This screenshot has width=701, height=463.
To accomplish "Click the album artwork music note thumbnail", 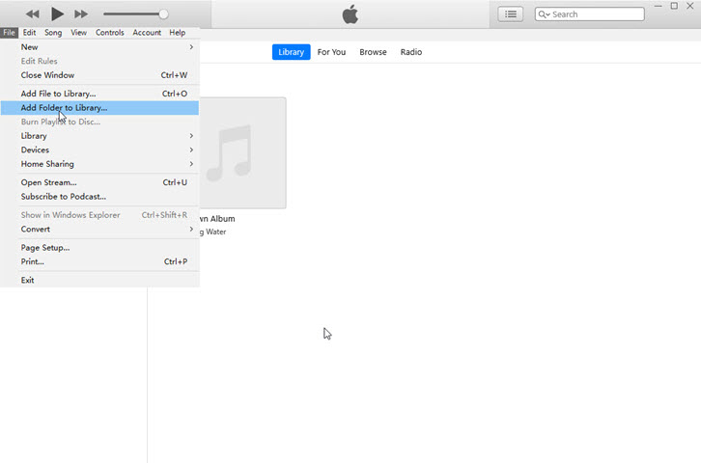I will [242, 152].
